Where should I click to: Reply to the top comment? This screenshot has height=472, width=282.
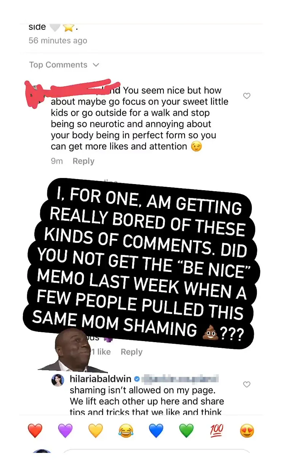pyautogui.click(x=83, y=161)
